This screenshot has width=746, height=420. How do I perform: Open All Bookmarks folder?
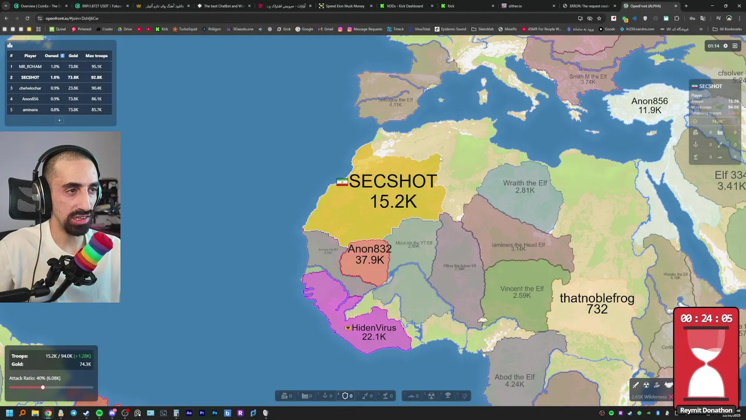pos(727,29)
